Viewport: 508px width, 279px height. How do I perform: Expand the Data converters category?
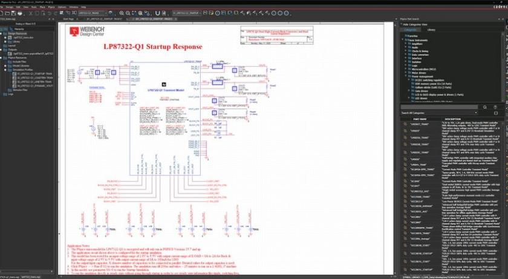pyautogui.click(x=406, y=54)
